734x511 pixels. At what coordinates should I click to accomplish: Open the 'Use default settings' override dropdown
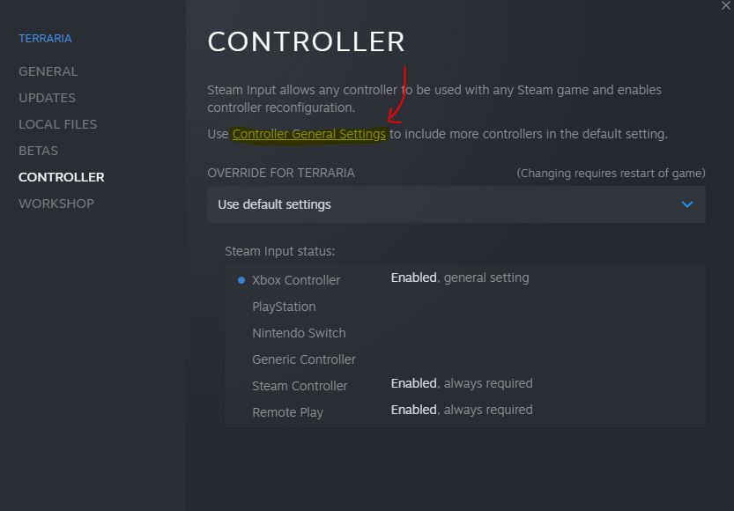coord(456,204)
